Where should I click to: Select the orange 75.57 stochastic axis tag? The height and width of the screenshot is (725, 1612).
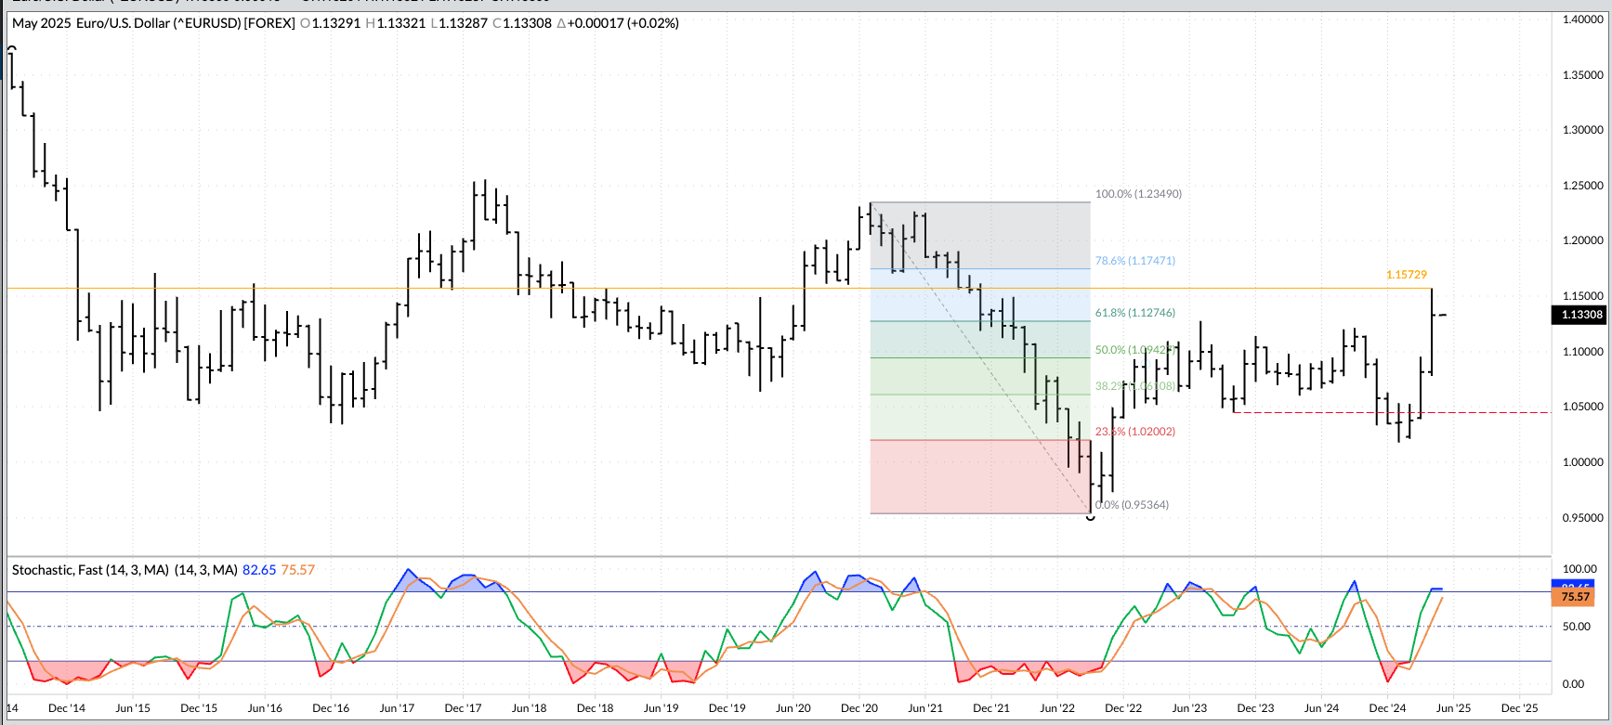[x=1574, y=597]
